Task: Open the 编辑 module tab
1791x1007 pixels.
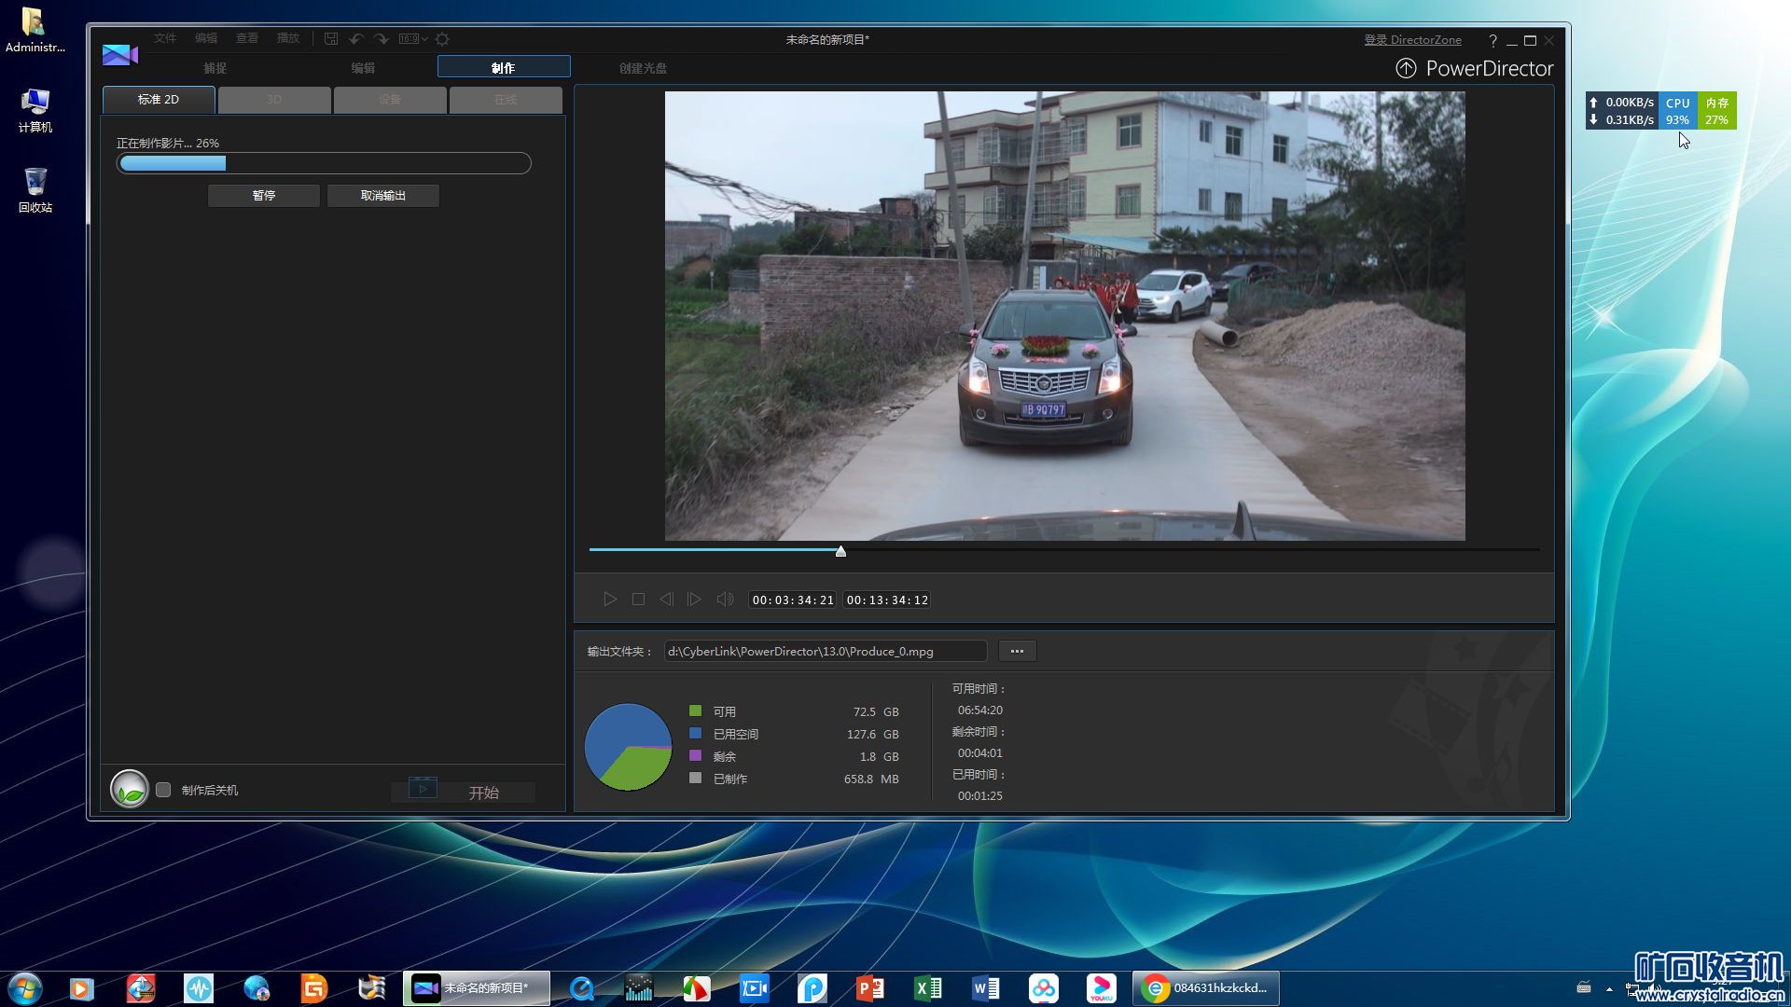Action: click(x=363, y=68)
